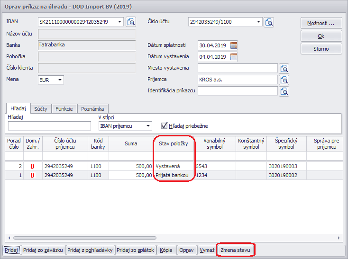Click the Pridaj zo záväzku button

point(44,250)
